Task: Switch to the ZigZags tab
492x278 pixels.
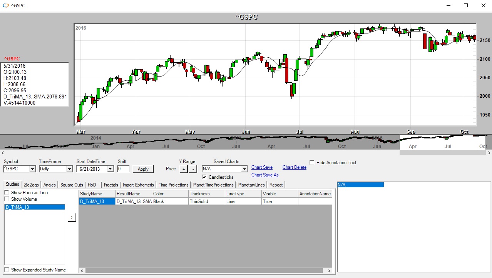Action: click(x=31, y=185)
